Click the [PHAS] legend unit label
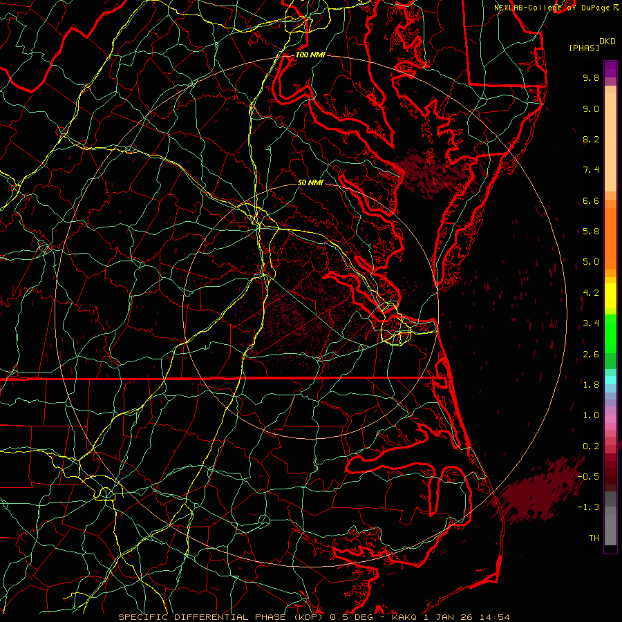The width and height of the screenshot is (622, 622). (x=584, y=48)
